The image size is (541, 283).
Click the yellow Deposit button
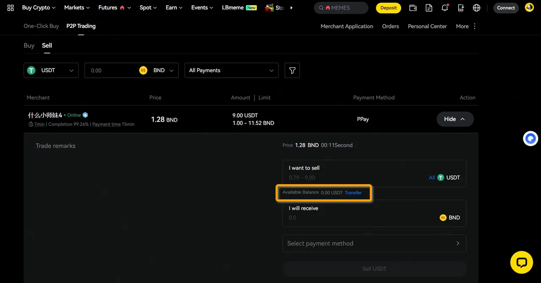388,8
